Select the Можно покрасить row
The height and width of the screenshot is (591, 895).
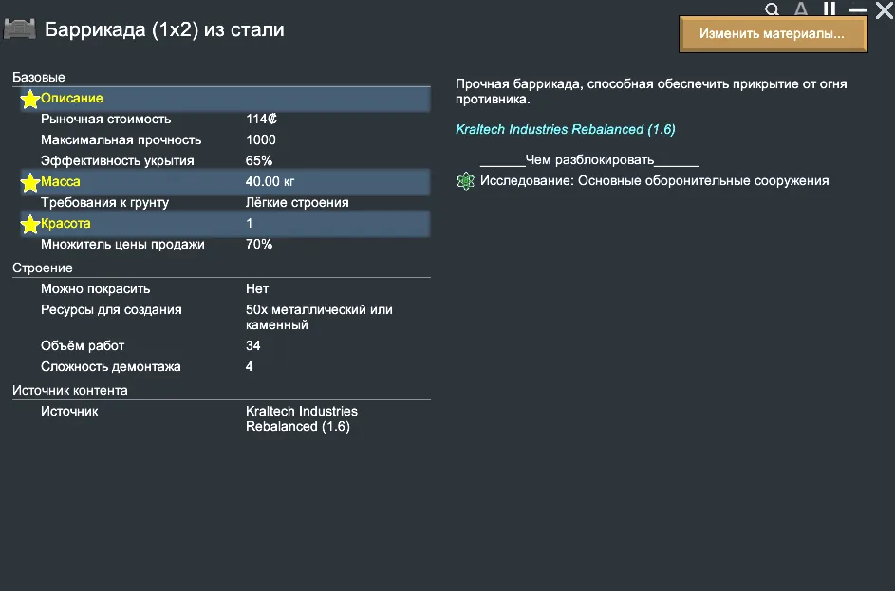tap(221, 289)
